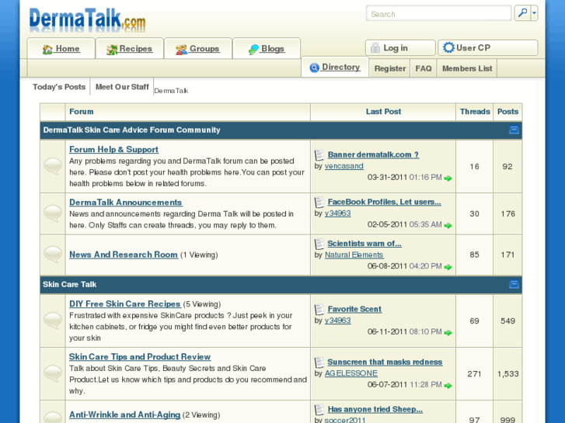Open the User CP button
The image size is (565, 423).
(488, 48)
